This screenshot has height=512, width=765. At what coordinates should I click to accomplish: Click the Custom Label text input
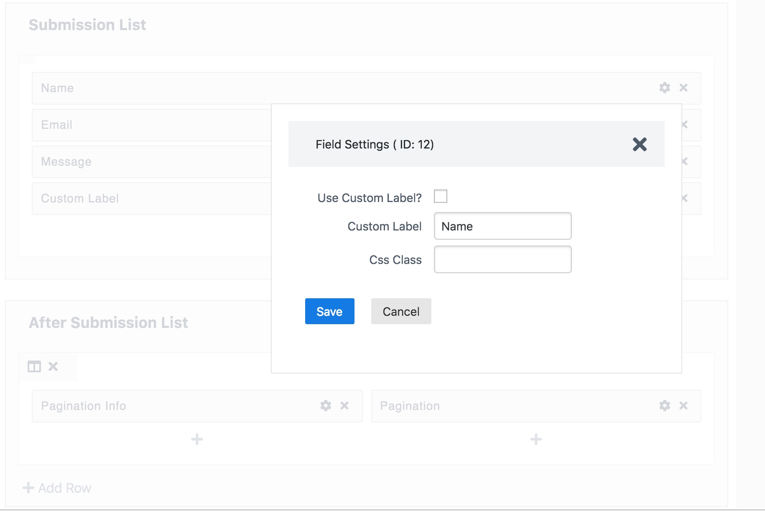point(502,226)
